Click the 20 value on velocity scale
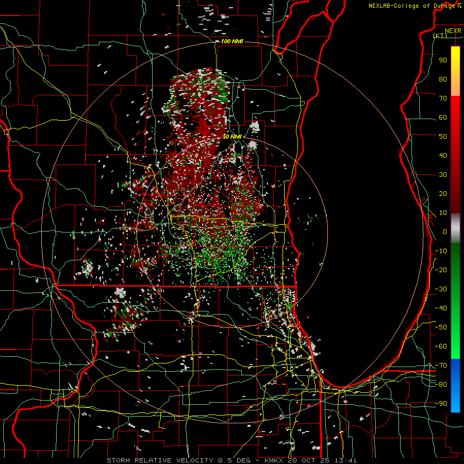The width and height of the screenshot is (464, 464). (443, 193)
